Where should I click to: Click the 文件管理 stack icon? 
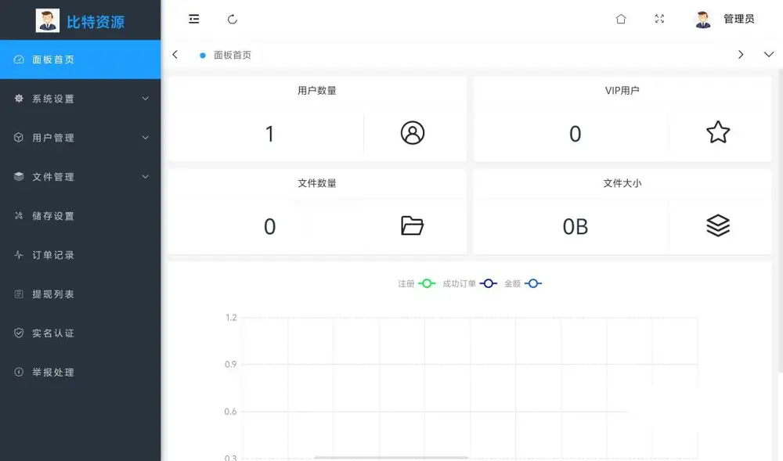19,176
